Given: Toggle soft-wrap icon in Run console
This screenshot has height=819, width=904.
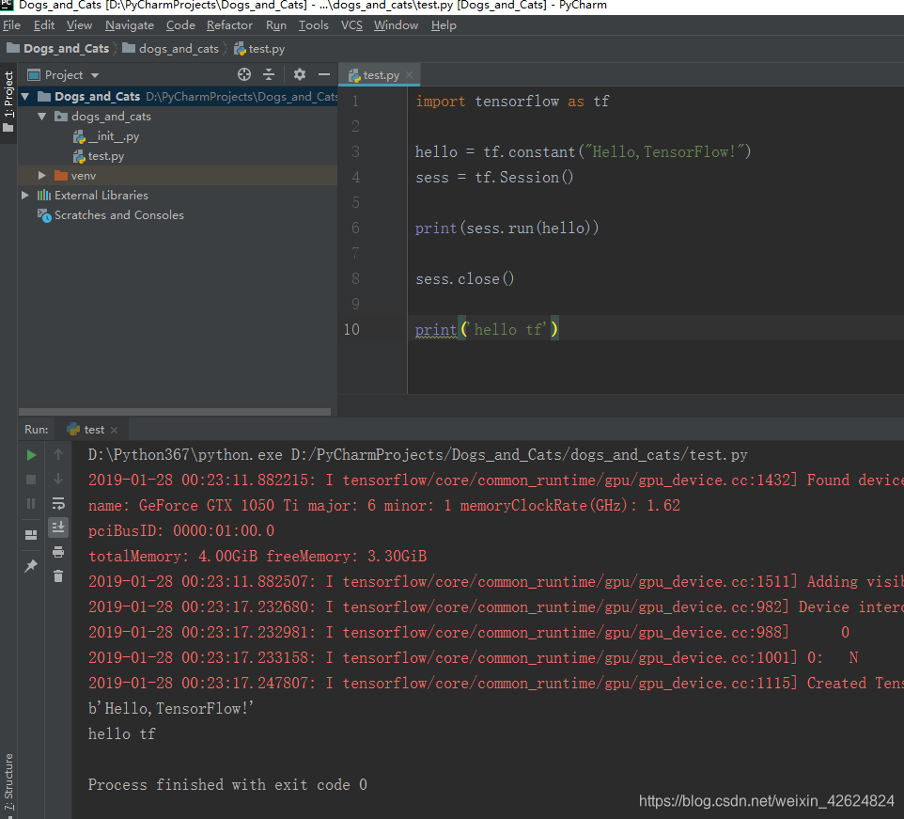Looking at the screenshot, I should tap(58, 503).
